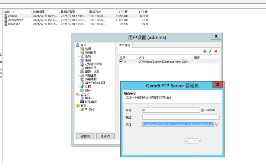This screenshot has width=266, height=168.
Task: Sort user list by 最后的 IP column
Action: 98,12
